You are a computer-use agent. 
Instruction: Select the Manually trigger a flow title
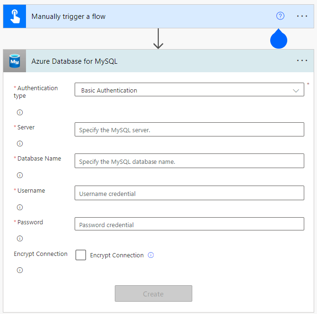click(69, 17)
